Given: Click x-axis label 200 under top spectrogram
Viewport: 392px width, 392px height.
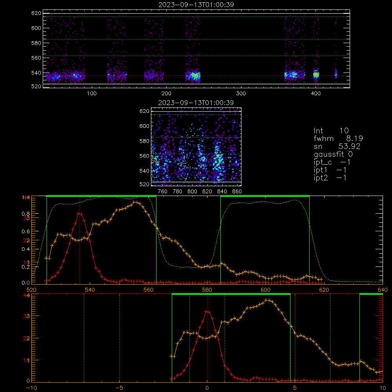Looking at the screenshot, I should (166, 94).
